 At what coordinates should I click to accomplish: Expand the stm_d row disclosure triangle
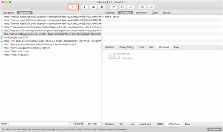[x=103, y=17]
